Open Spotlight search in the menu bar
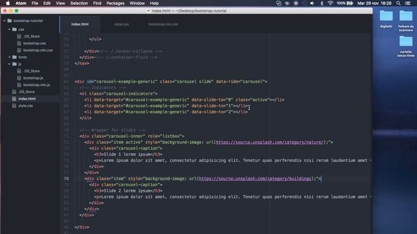 pyautogui.click(x=398, y=3)
